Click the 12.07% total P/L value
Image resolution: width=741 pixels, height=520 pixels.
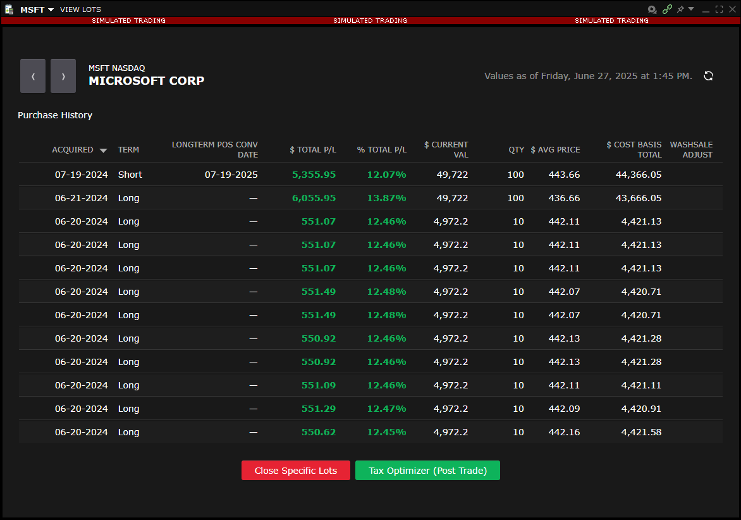386,175
